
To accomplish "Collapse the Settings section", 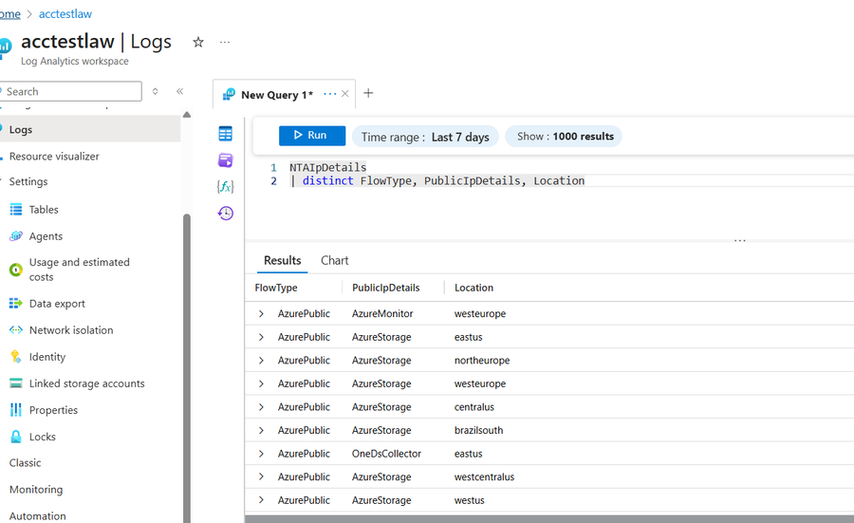I will click(x=28, y=181).
